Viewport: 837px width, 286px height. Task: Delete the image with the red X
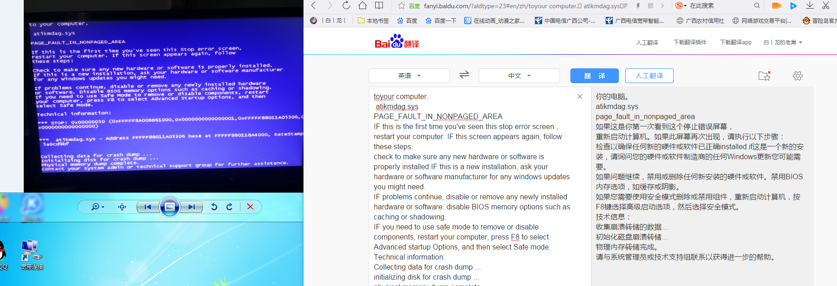point(250,207)
